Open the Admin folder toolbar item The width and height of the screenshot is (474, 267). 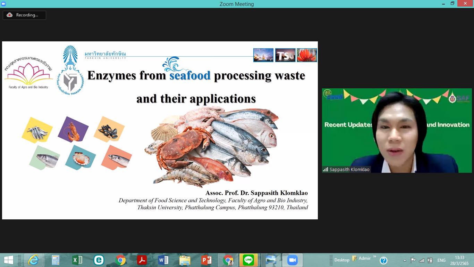pyautogui.click(x=362, y=258)
